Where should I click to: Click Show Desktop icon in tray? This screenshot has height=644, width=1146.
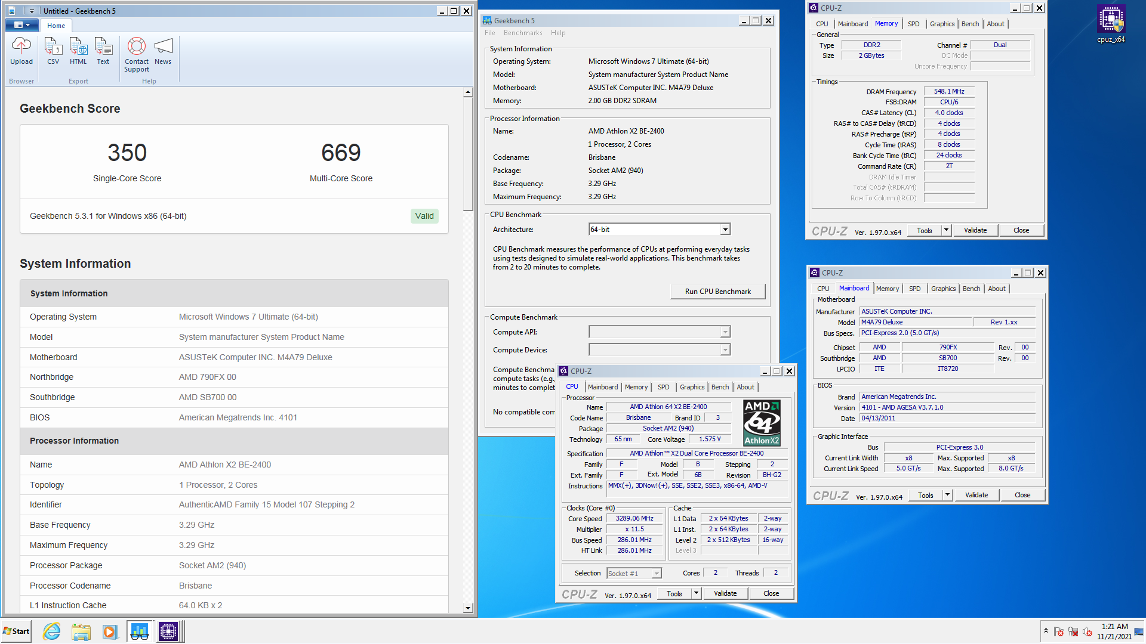(x=1139, y=631)
